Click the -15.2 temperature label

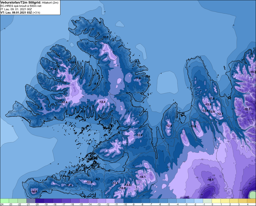click(253, 72)
